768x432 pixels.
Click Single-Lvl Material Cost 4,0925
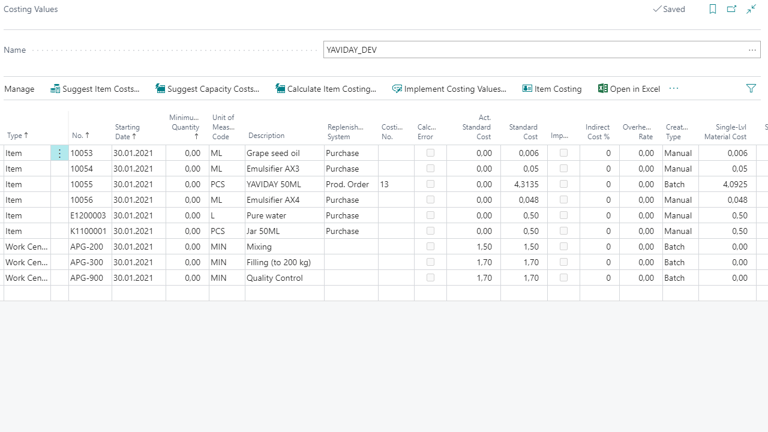coord(727,184)
